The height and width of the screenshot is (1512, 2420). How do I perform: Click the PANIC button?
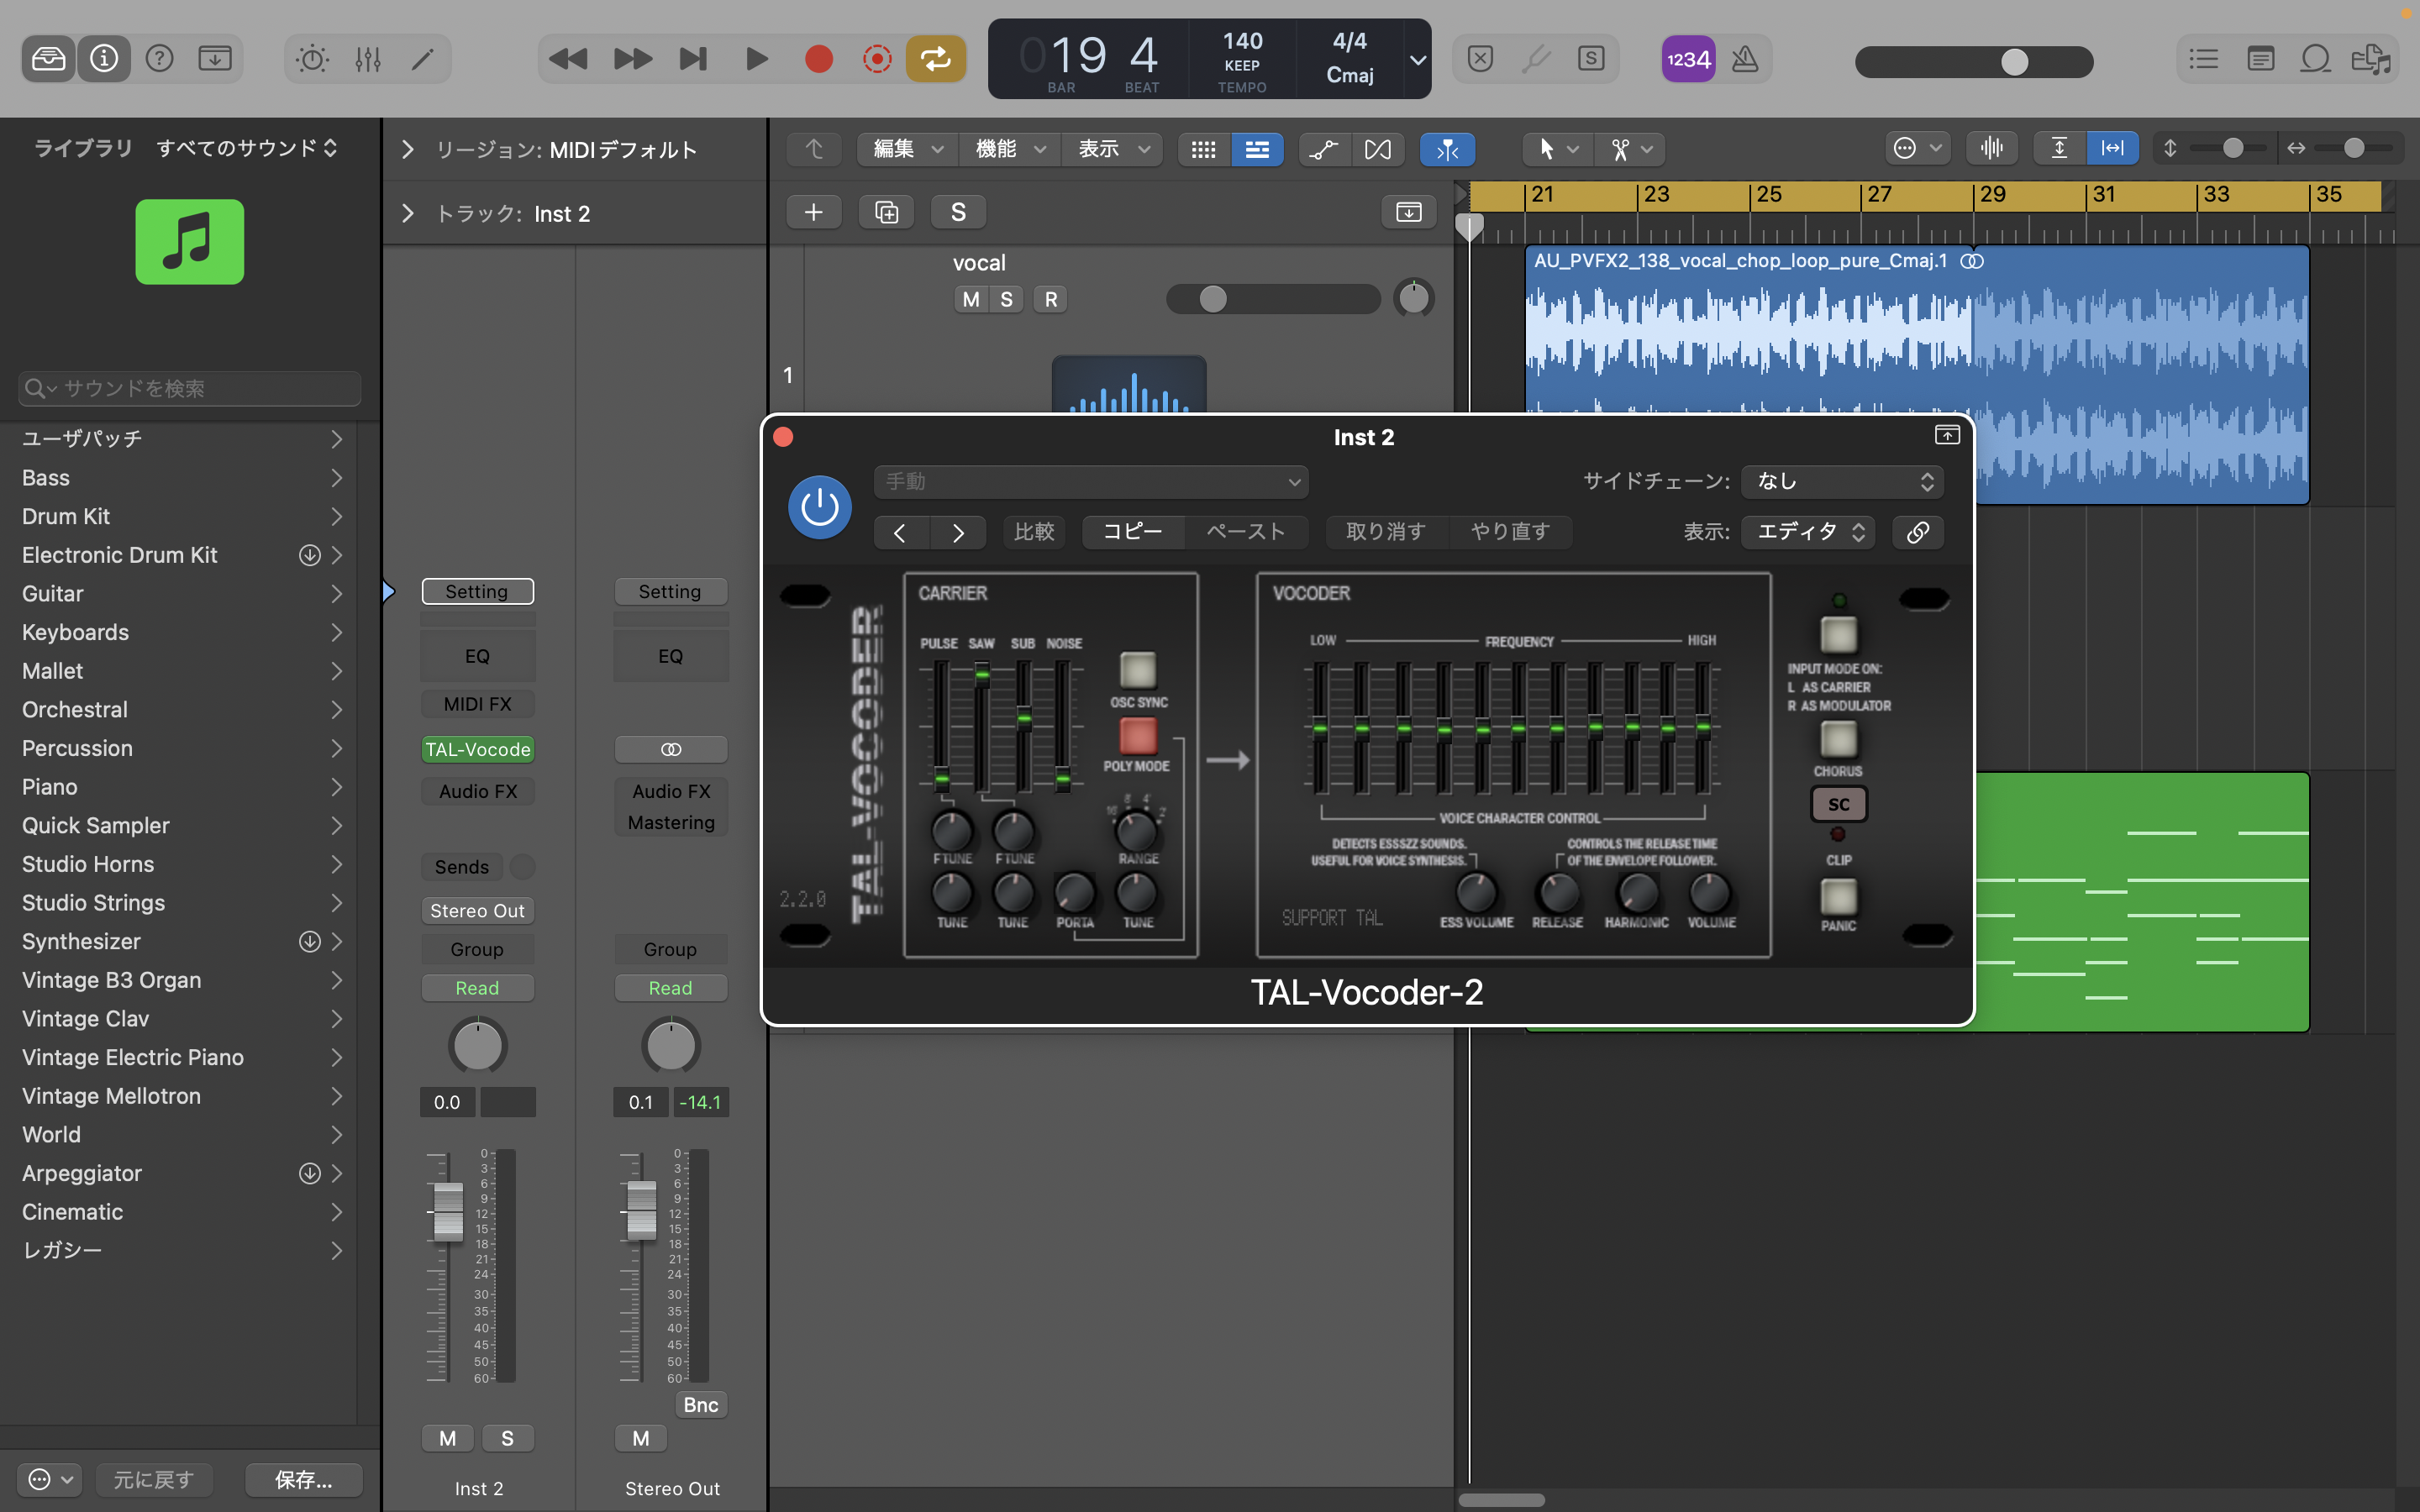(1838, 897)
